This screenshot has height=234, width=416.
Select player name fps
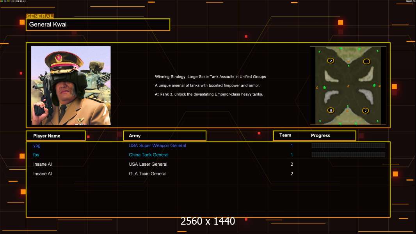tap(36, 155)
